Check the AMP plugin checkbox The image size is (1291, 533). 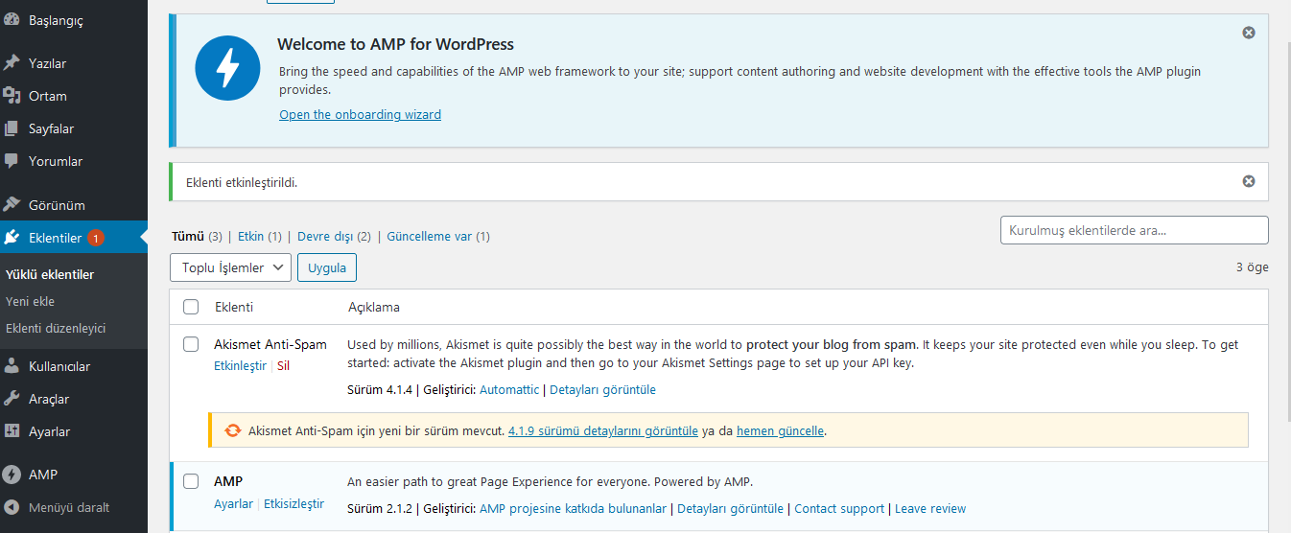tap(191, 481)
